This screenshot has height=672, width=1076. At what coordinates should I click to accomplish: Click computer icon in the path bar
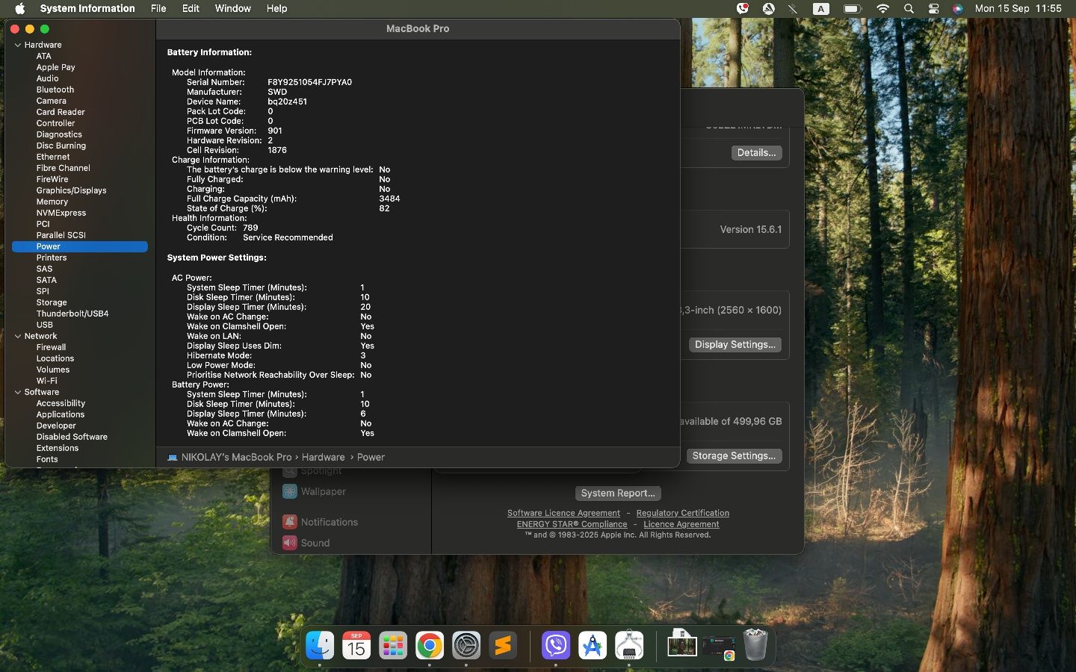tap(173, 457)
